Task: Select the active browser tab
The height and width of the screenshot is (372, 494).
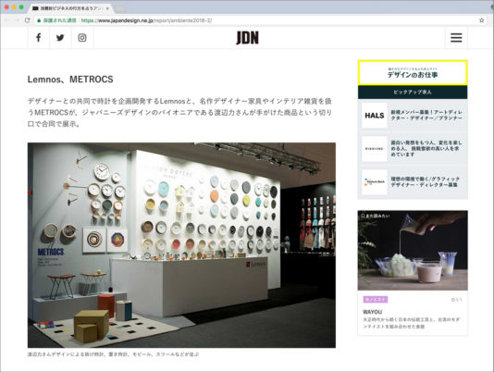Action: (71, 8)
